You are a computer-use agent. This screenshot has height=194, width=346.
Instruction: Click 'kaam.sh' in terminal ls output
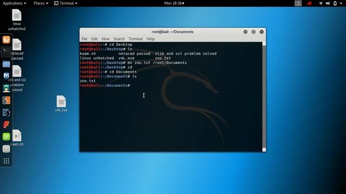tap(88, 54)
